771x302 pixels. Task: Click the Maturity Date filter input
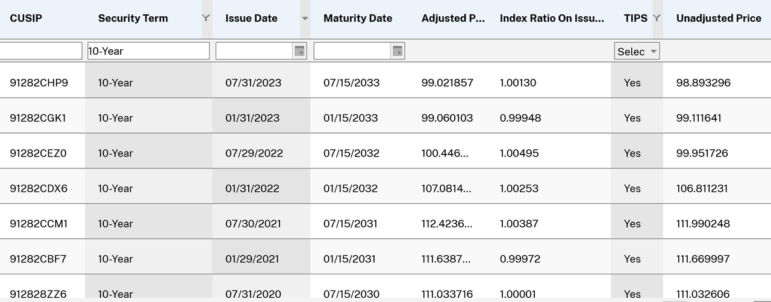(352, 51)
